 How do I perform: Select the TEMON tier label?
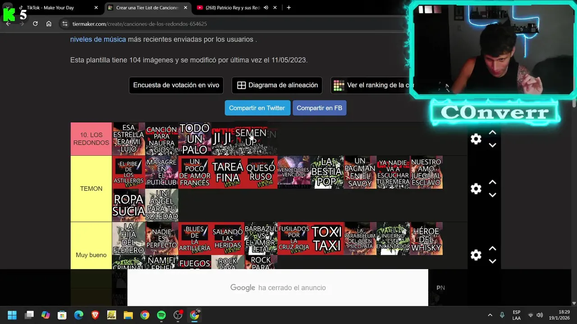(91, 189)
